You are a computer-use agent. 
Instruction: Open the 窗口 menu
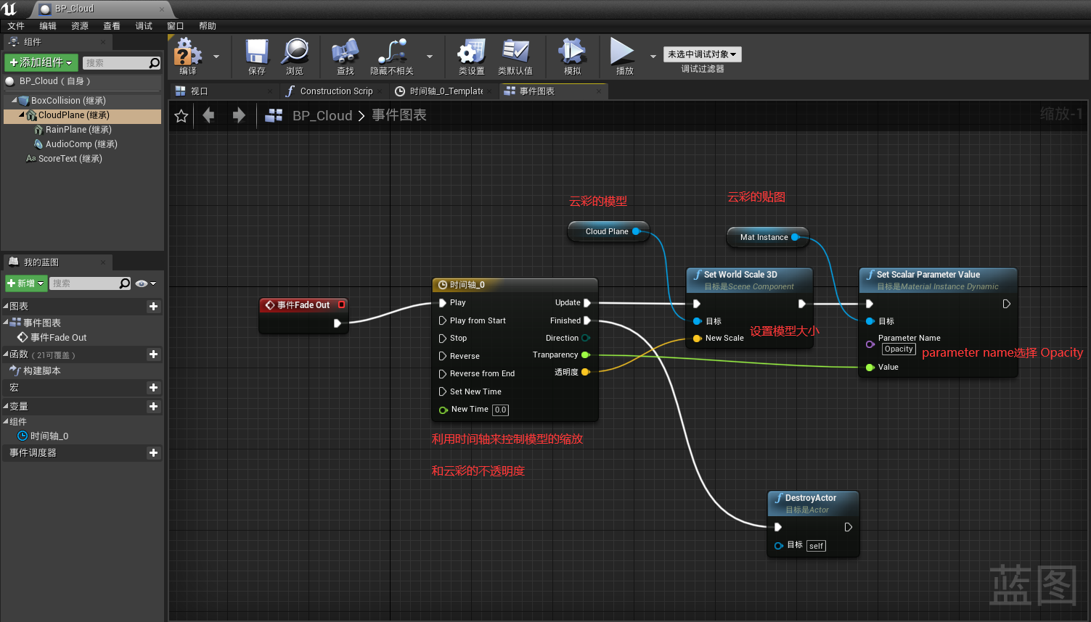[176, 26]
